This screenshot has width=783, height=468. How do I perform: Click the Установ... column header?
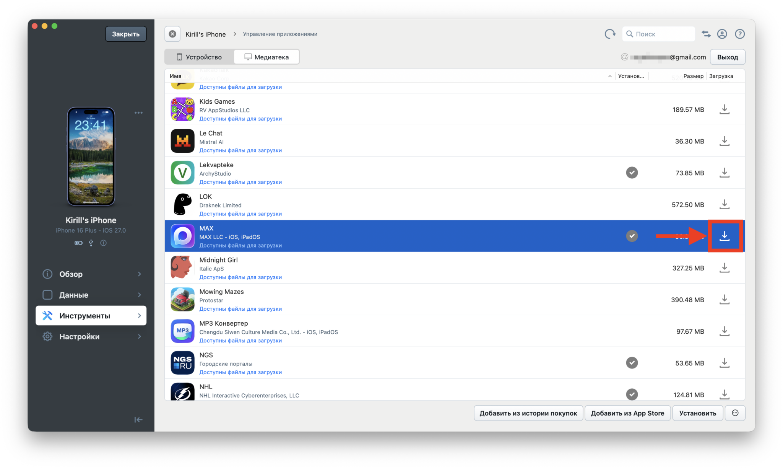click(631, 76)
